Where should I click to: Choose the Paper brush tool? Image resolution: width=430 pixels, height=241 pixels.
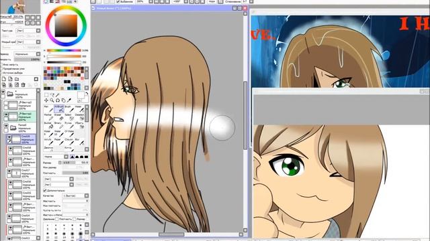(x=59, y=142)
